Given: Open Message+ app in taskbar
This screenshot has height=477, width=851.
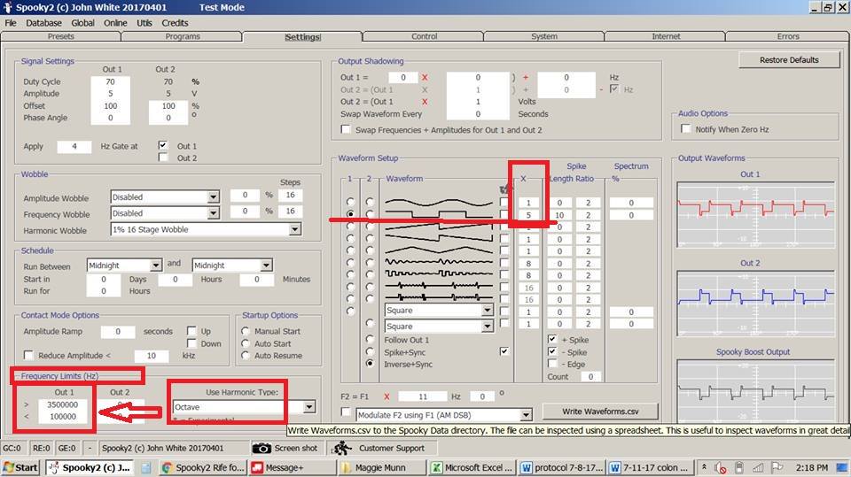Looking at the screenshot, I should coord(293,467).
